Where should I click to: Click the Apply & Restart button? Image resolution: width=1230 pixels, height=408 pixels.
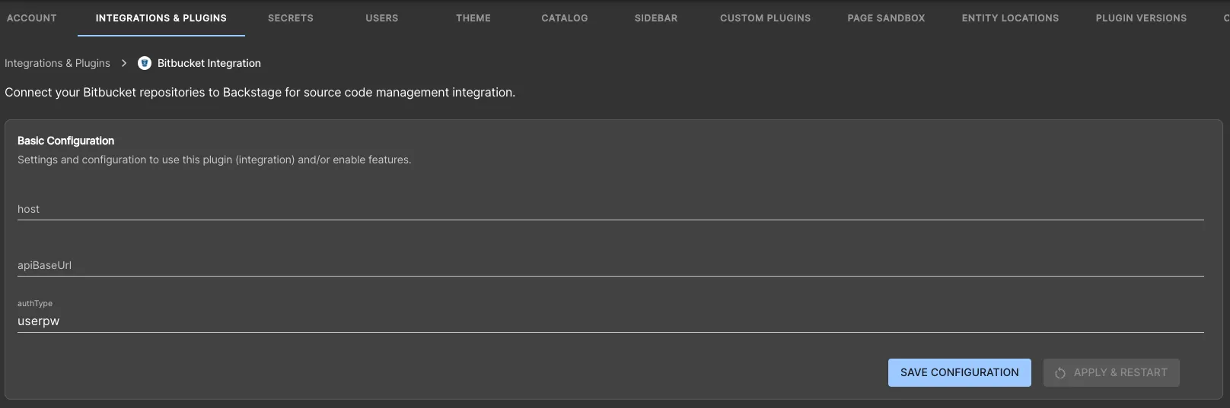[x=1111, y=372]
